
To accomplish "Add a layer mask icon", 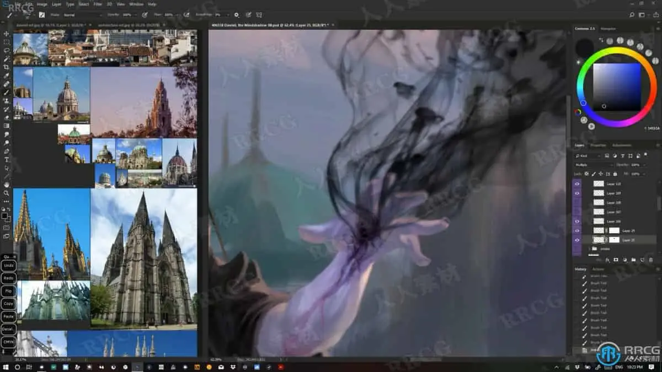I will click(616, 260).
